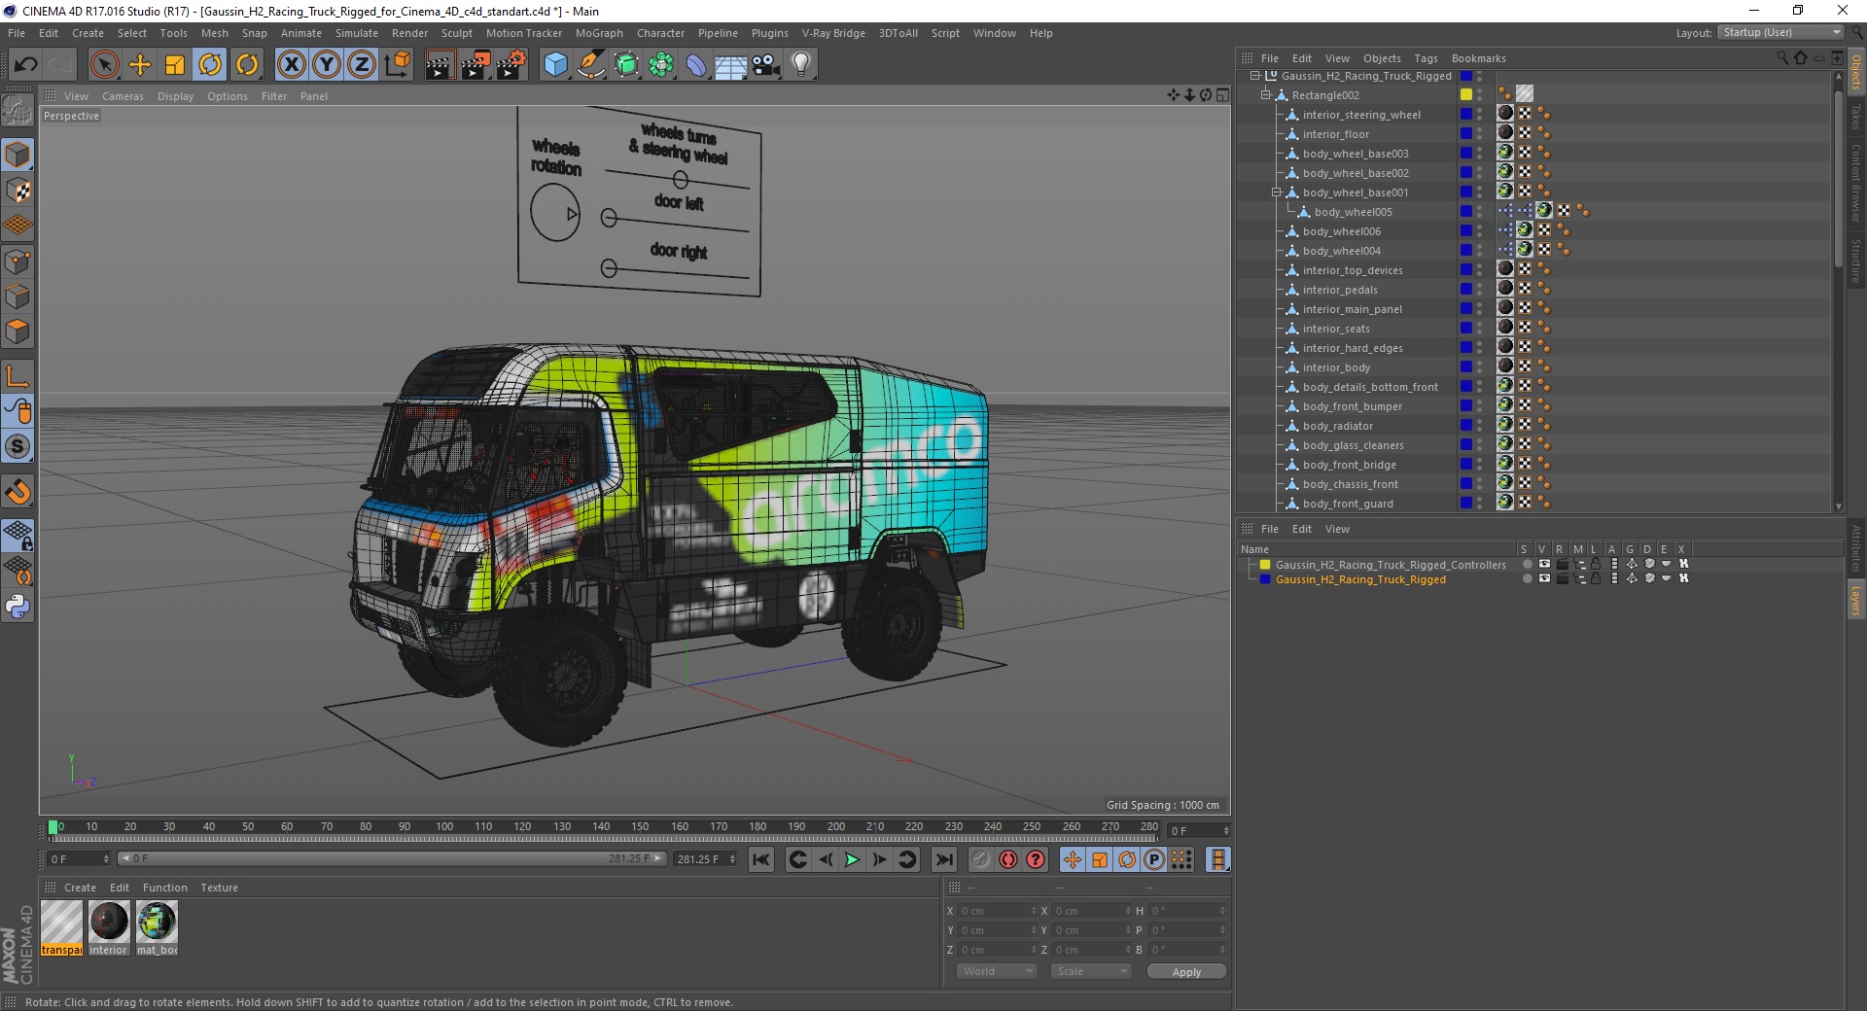Screen dimensions: 1867x1011
Task: Collapse body_wheel_base001 tree node
Action: (x=1277, y=192)
